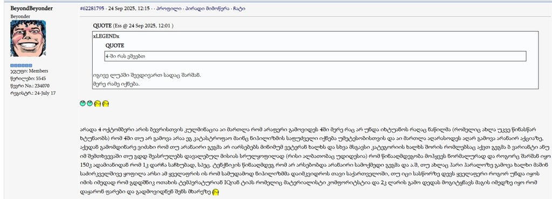The height and width of the screenshot is (199, 552).
Task: Select the "რეგისტრ.: 24-July 17" registration date
Action: click(x=33, y=93)
